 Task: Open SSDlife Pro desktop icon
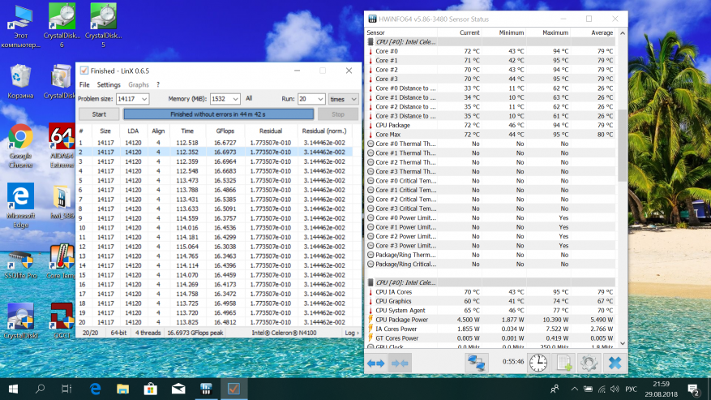20,265
